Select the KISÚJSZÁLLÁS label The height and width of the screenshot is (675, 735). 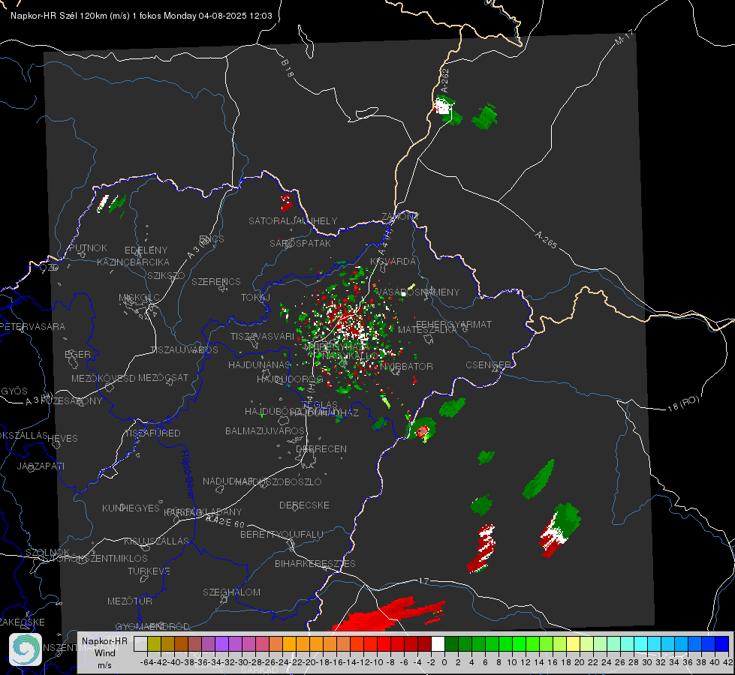[157, 541]
